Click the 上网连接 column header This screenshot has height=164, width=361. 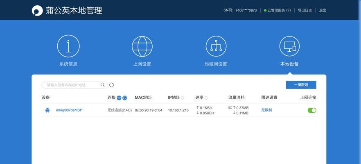(x=308, y=98)
